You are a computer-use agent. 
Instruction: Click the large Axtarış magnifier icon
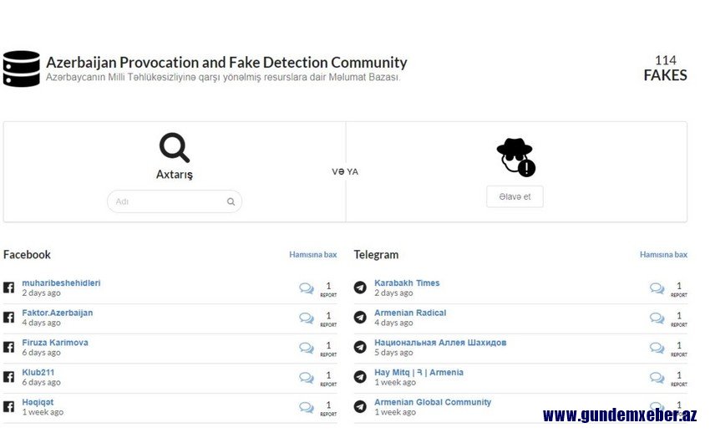pyautogui.click(x=175, y=148)
